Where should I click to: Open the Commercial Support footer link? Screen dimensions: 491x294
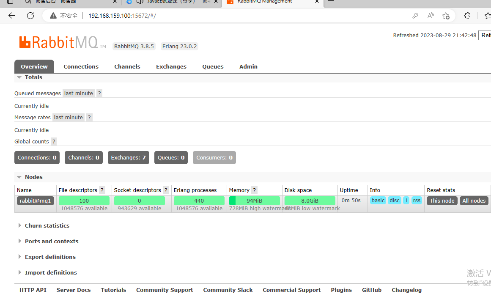(x=292, y=290)
